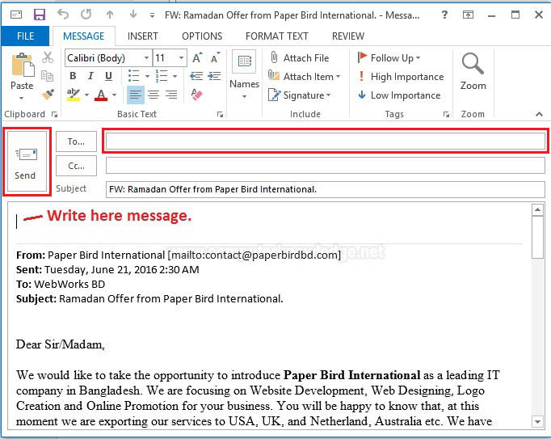This screenshot has width=551, height=439.
Task: Go to previous item with up arrow
Action: (x=110, y=15)
